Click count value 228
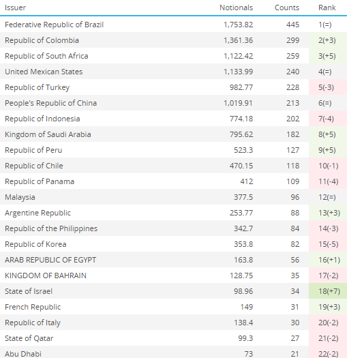The height and width of the screenshot is (358, 347). pos(292,87)
